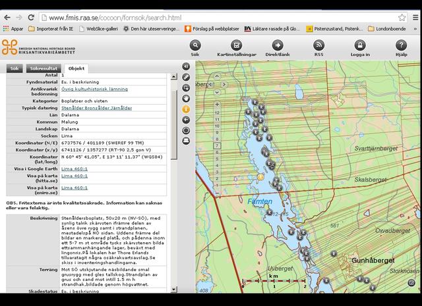This screenshot has width=422, height=306.
Task: Click the Direktlänk icon
Action: 277,45
